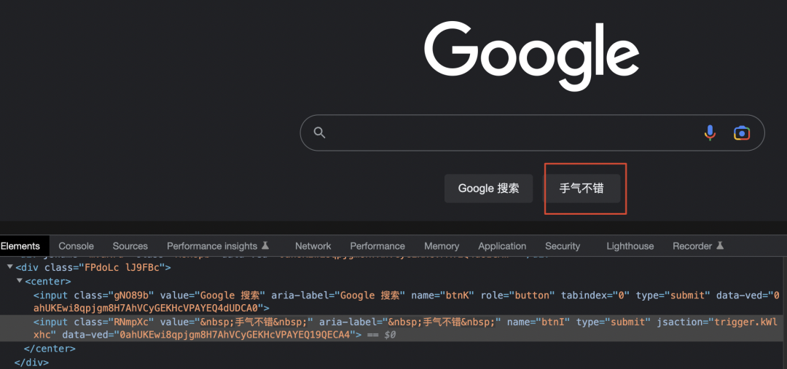This screenshot has height=369, width=787.
Task: Click the Google 搜索 button
Action: [488, 189]
